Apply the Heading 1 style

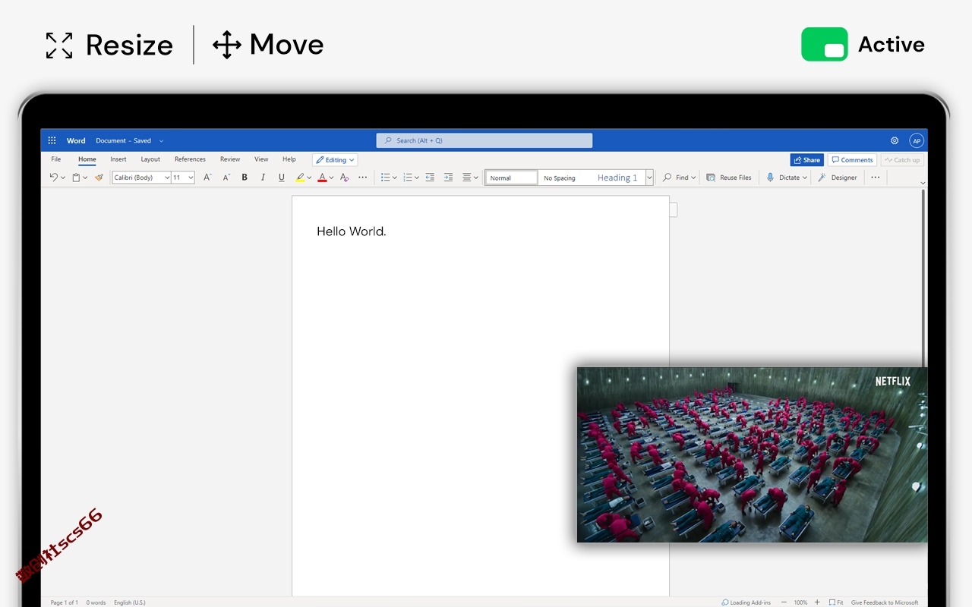(618, 178)
